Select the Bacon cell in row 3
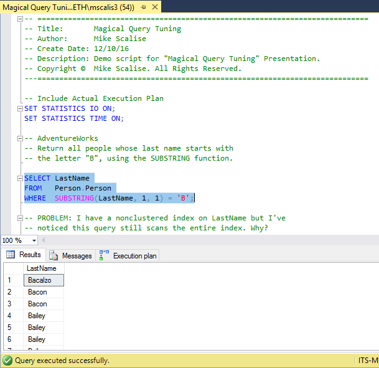The height and width of the screenshot is (368, 379). [x=44, y=304]
